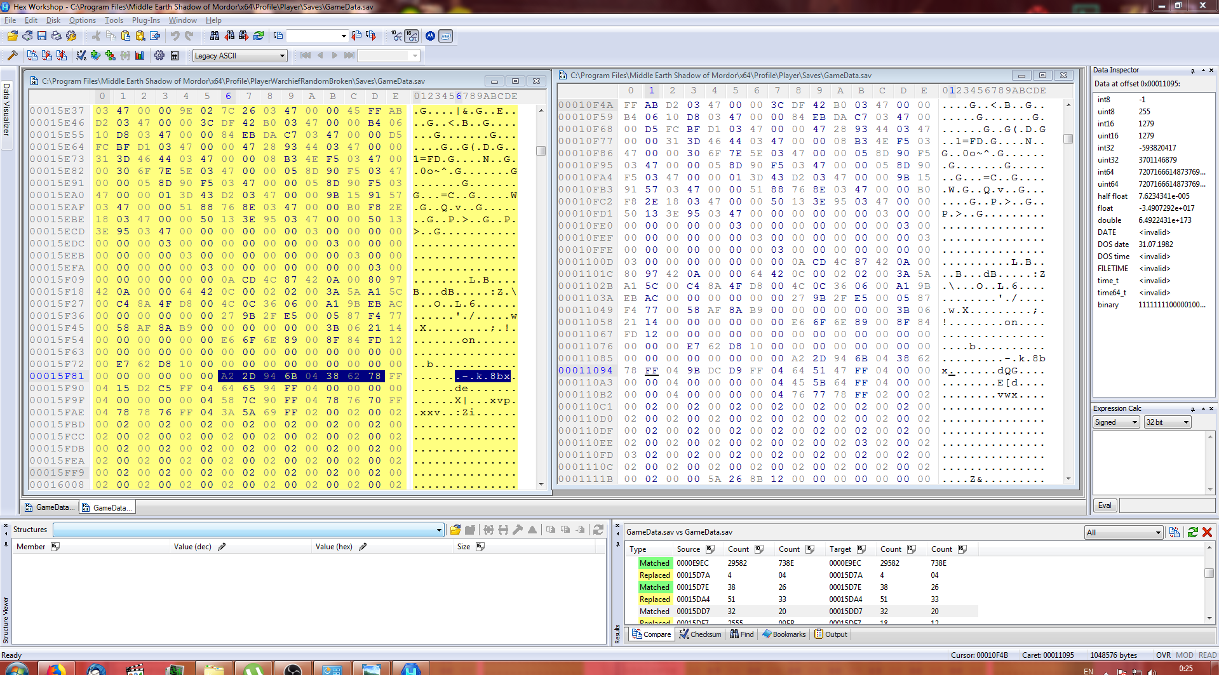Open a file with the Open folder icon
The image size is (1219, 675).
12,36
